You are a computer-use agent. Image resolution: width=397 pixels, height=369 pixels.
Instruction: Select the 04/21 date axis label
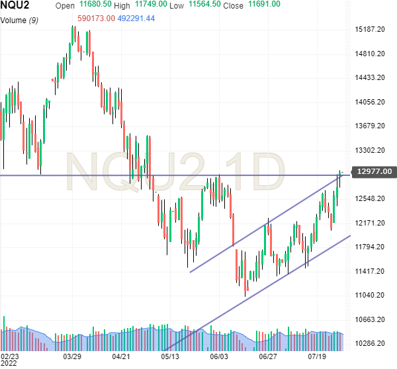point(120,356)
